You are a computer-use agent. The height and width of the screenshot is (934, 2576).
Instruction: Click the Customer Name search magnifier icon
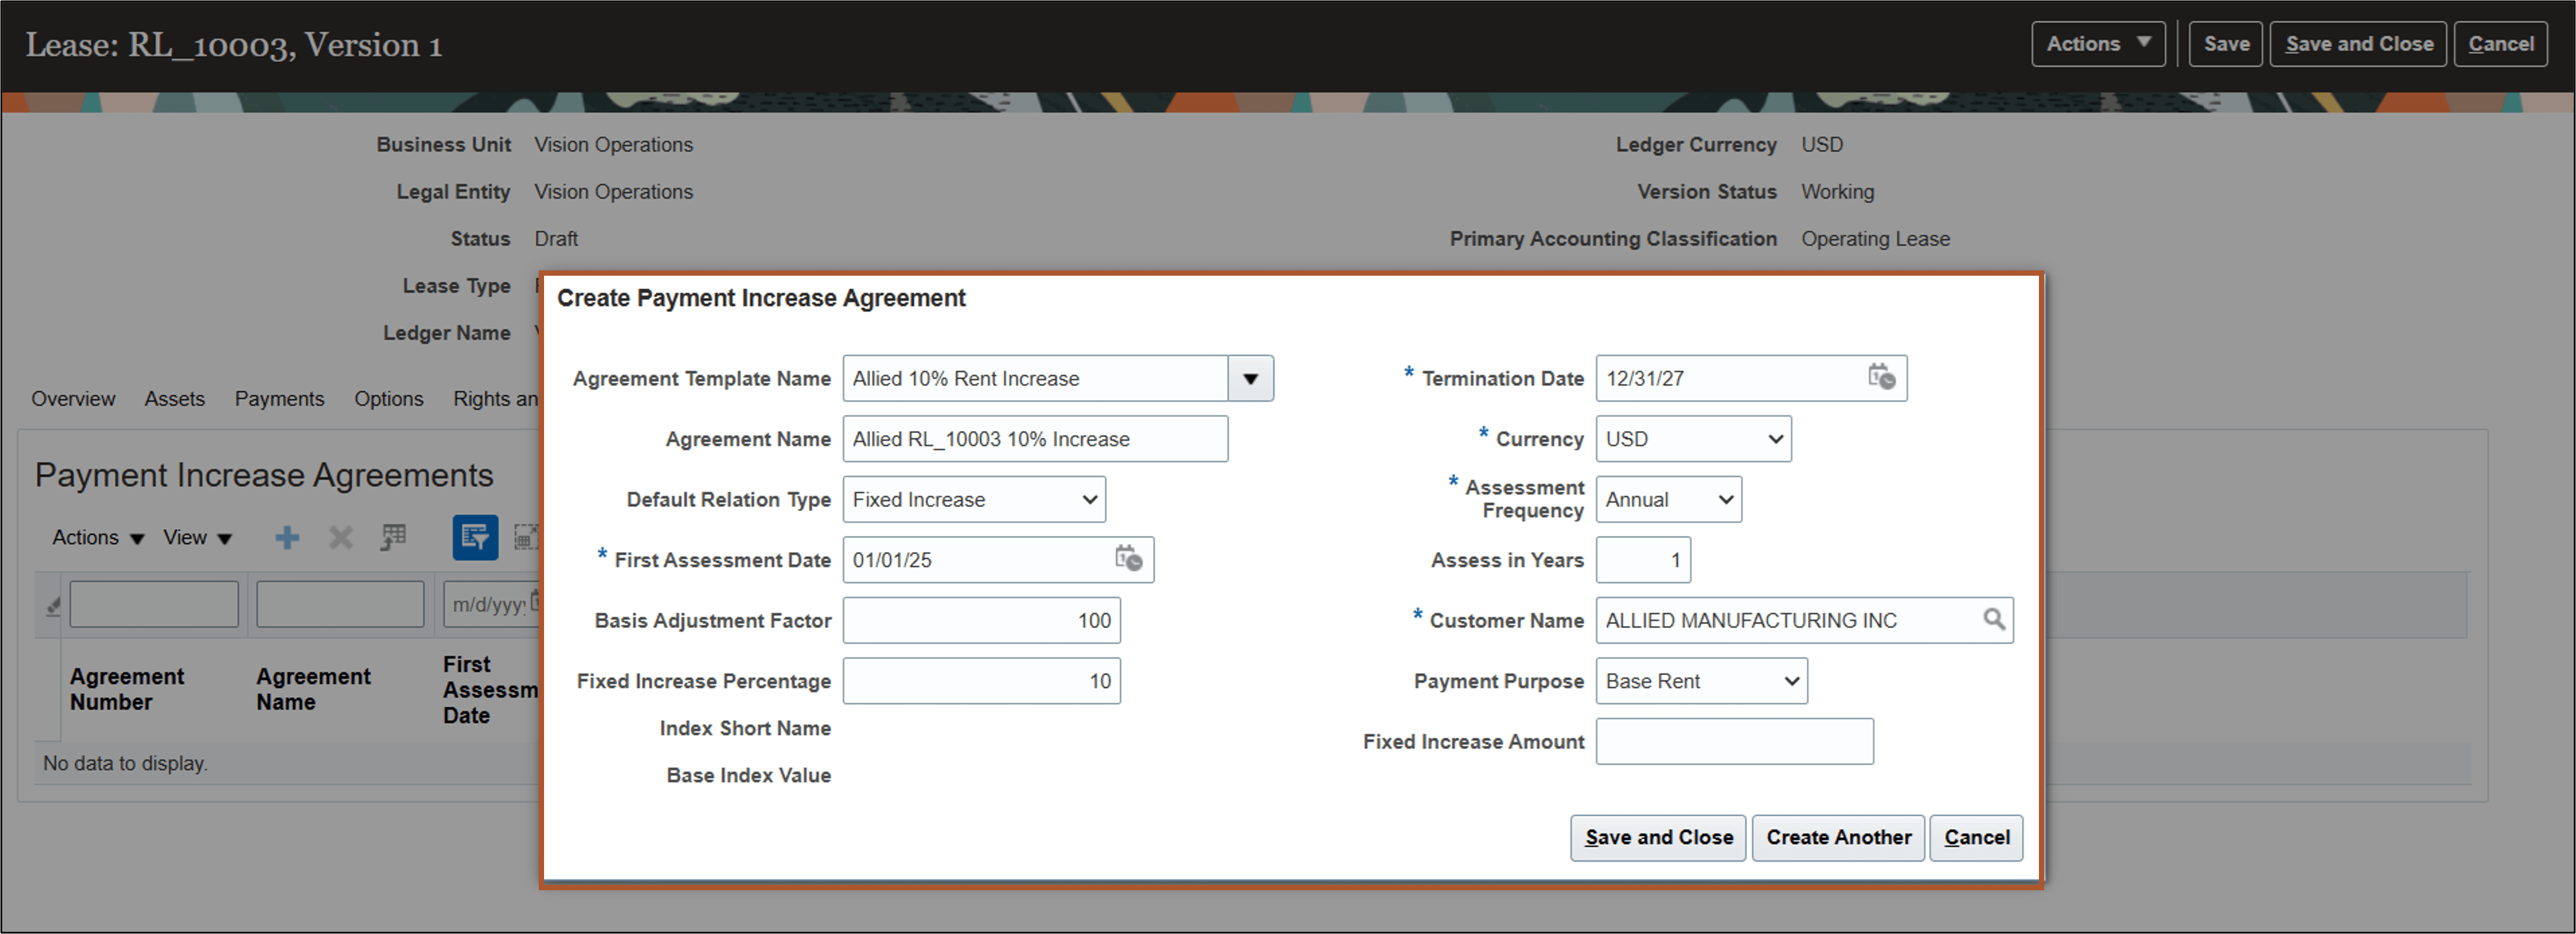click(x=1995, y=620)
